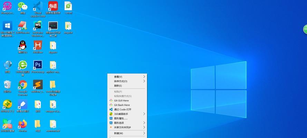The height and width of the screenshot is (138, 307).
Task: Select the rumenxxxx folder icon
Action: point(53,126)
